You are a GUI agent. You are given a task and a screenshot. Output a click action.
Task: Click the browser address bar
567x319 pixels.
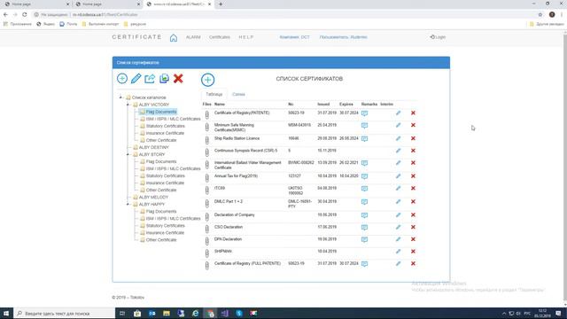coord(282,14)
